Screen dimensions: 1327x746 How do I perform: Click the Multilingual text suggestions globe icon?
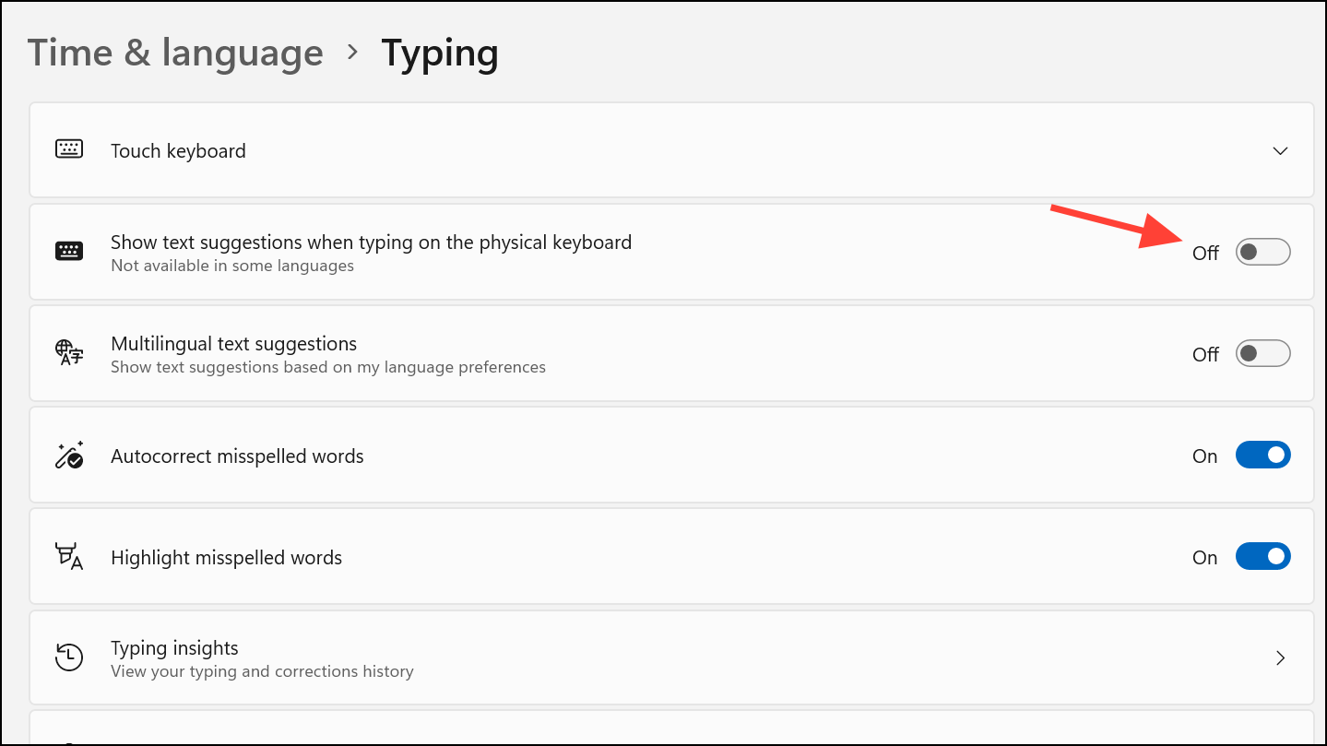[x=69, y=352]
